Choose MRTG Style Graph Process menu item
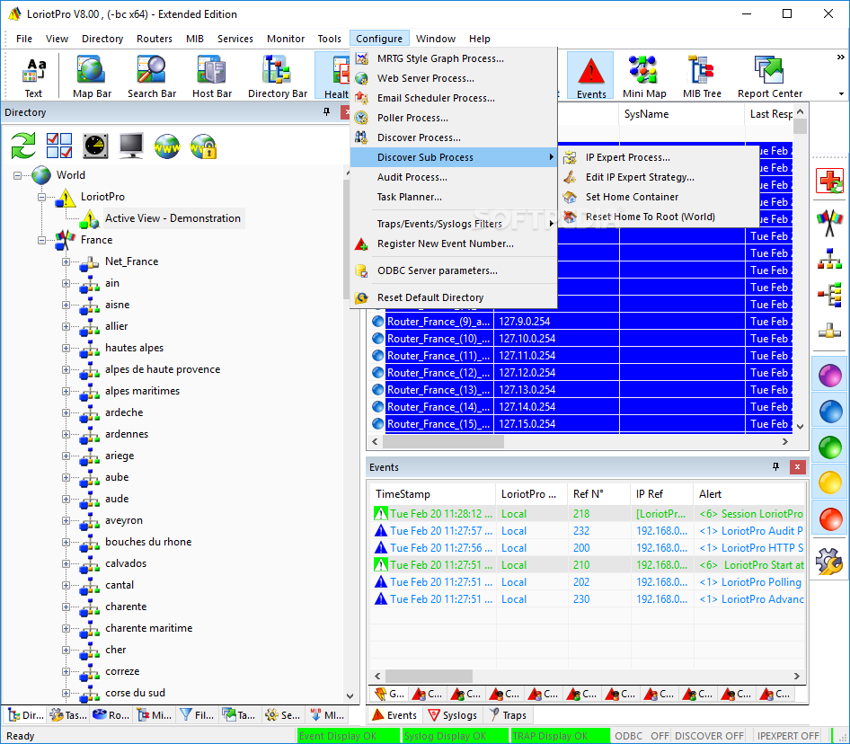This screenshot has width=850, height=744. click(454, 58)
